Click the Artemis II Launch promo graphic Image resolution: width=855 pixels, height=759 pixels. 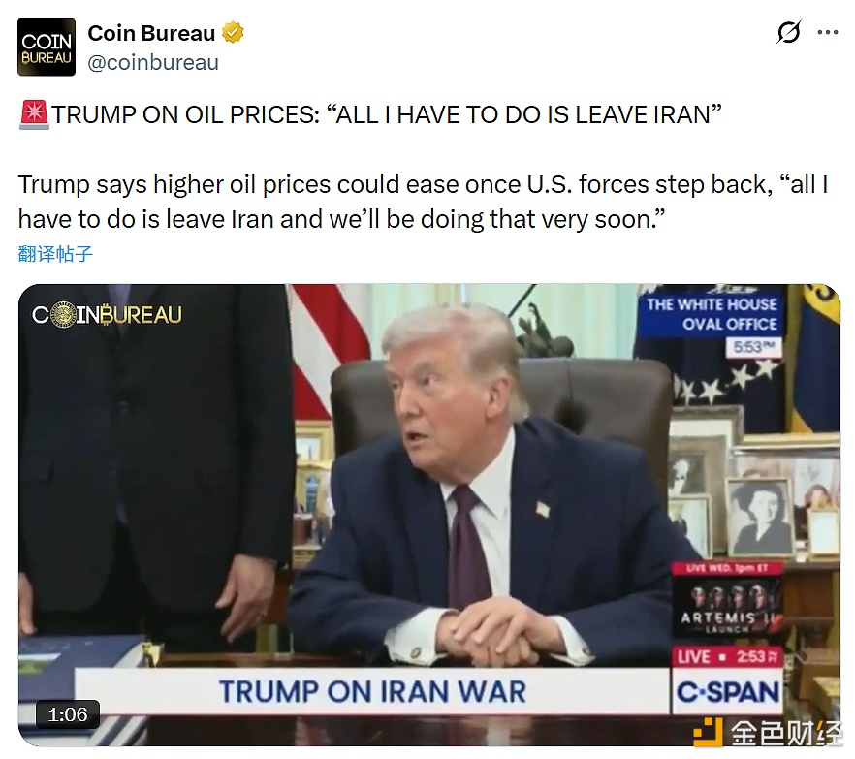pyautogui.click(x=727, y=602)
